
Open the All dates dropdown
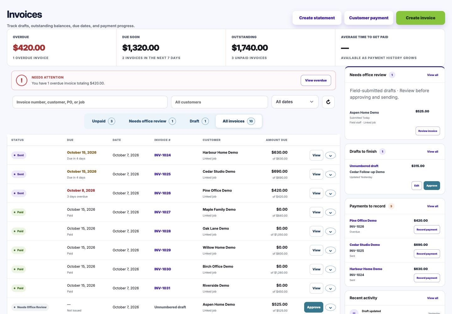tap(295, 102)
